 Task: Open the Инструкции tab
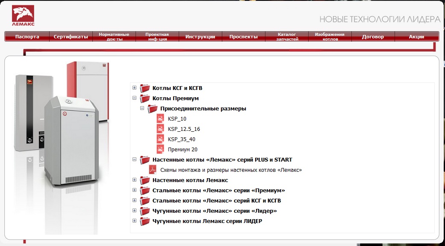click(200, 37)
